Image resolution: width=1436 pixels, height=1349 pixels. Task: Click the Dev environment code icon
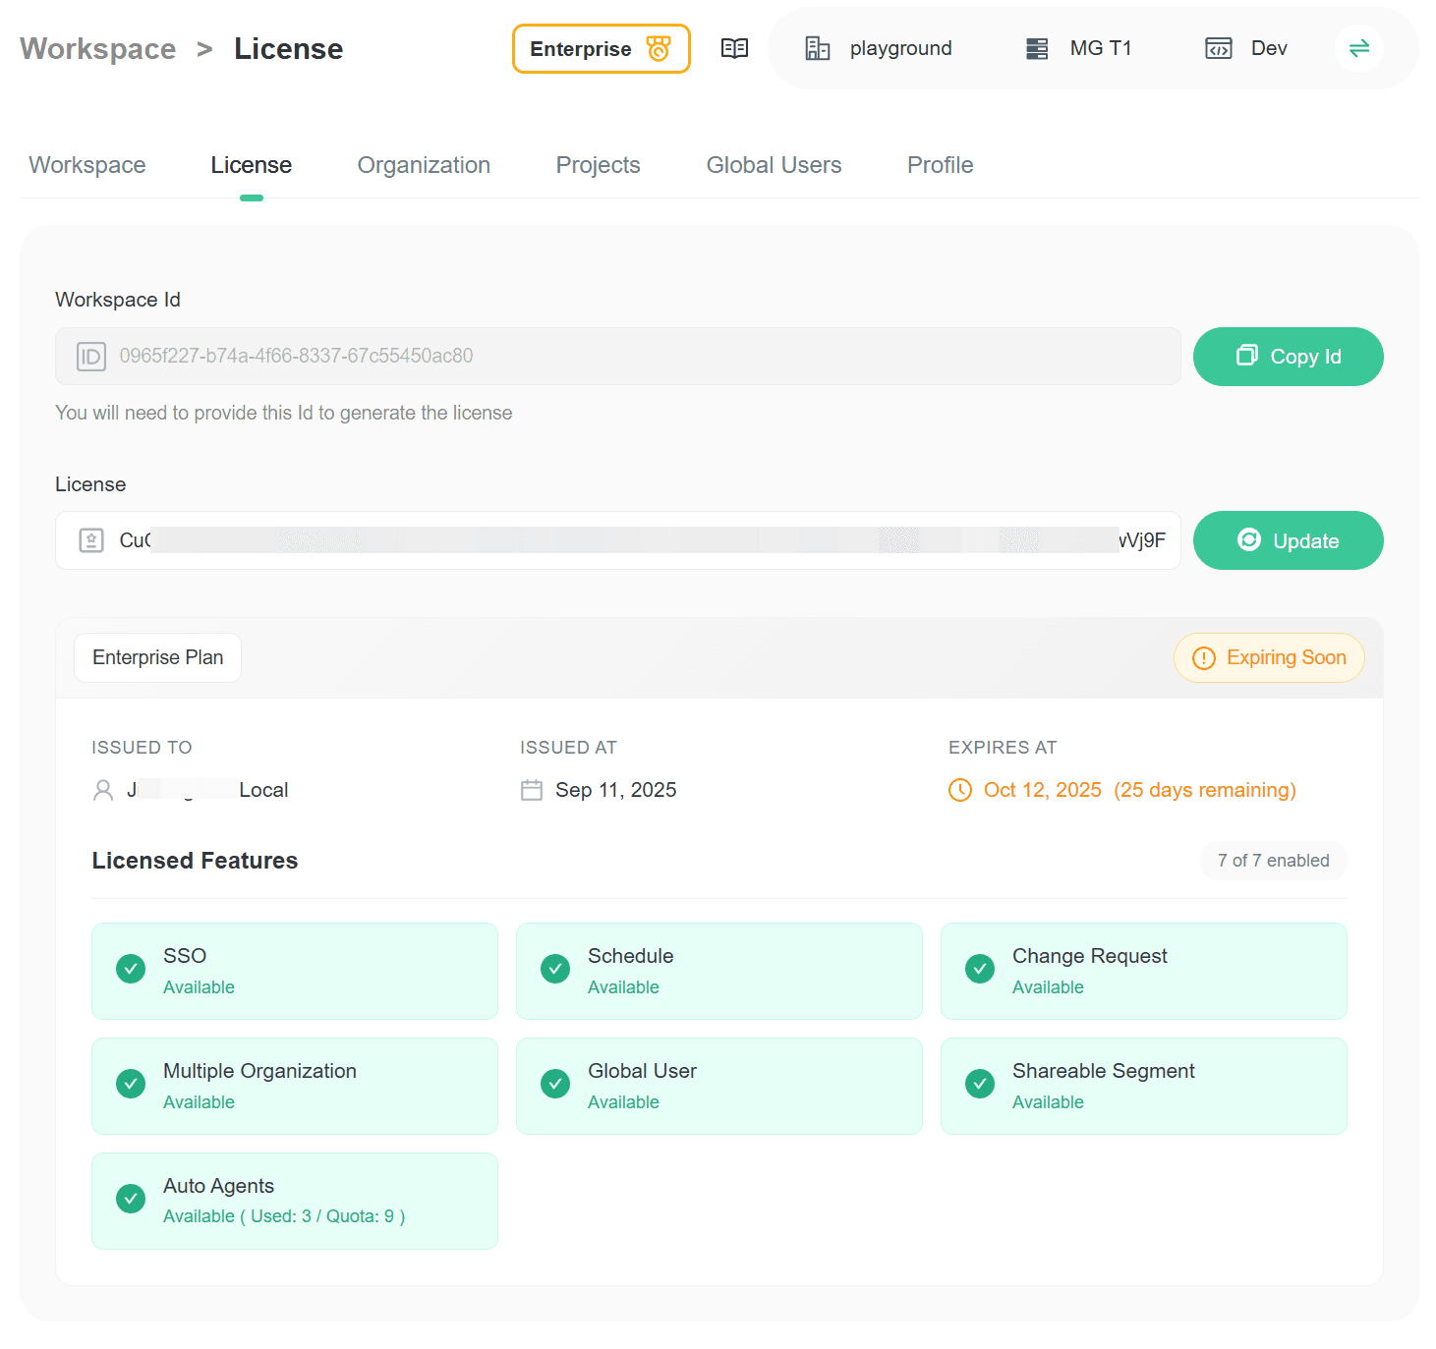1218,48
